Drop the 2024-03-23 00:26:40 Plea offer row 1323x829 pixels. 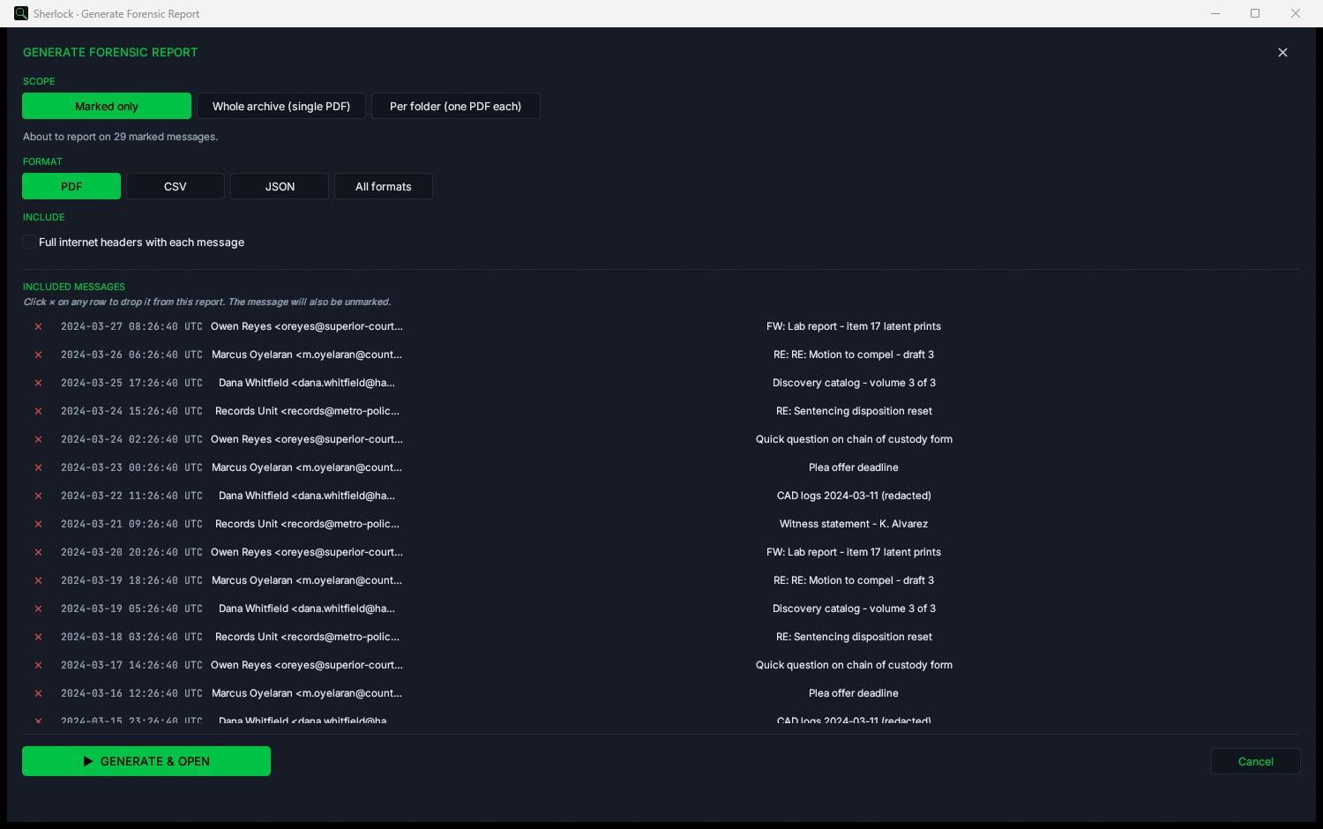[x=38, y=467]
